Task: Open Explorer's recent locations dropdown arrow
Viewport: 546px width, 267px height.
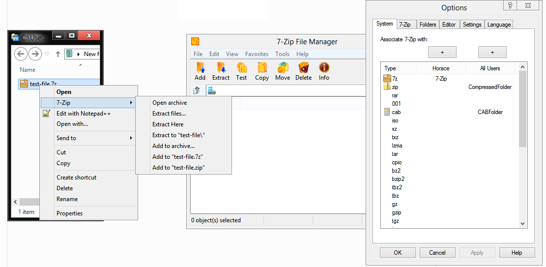Action: [x=47, y=54]
